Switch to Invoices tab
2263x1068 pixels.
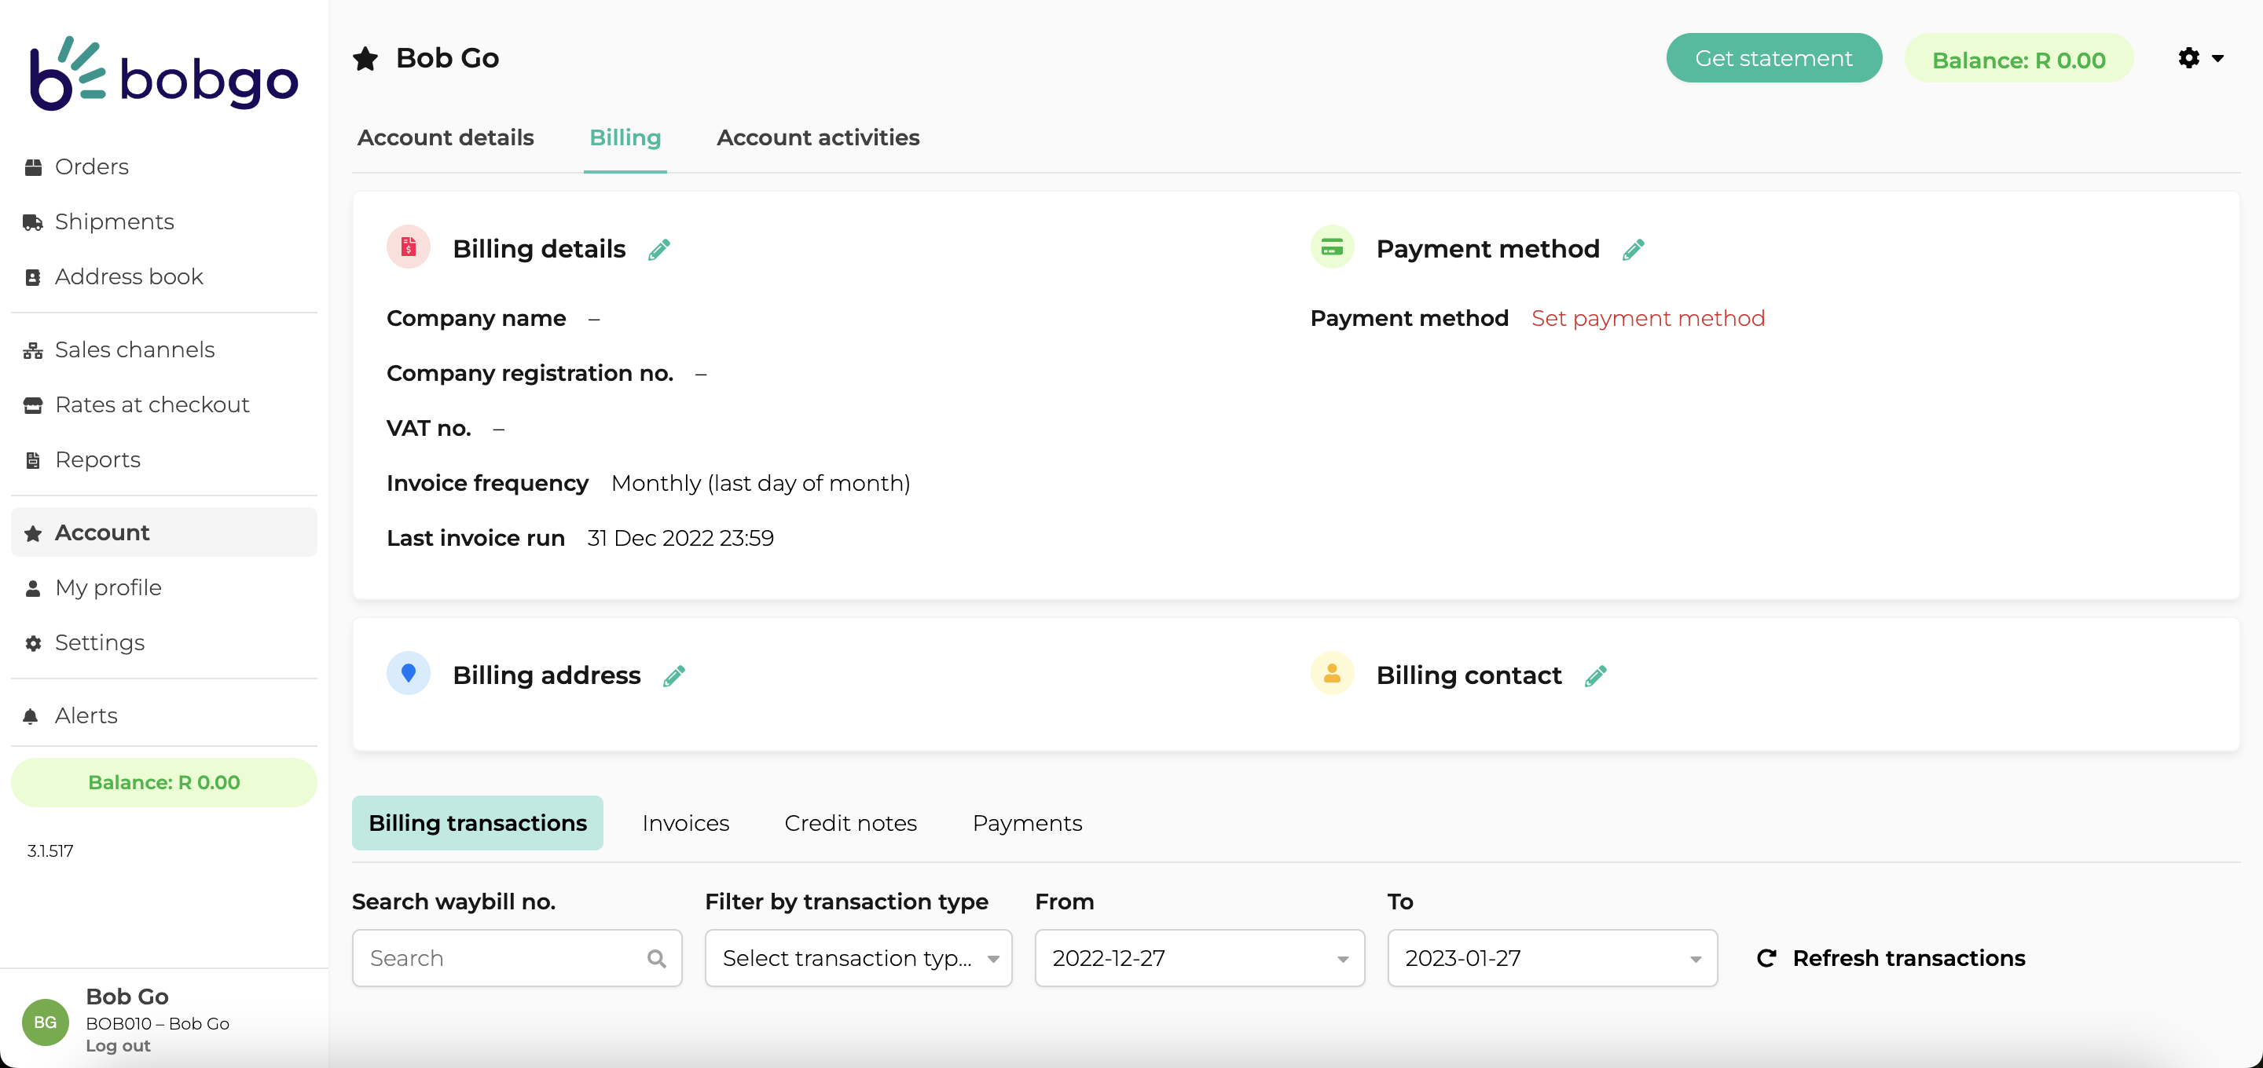(x=685, y=823)
